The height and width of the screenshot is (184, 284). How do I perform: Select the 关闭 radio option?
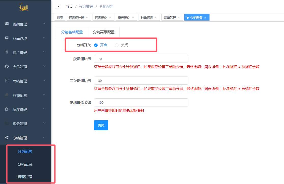coord(117,45)
